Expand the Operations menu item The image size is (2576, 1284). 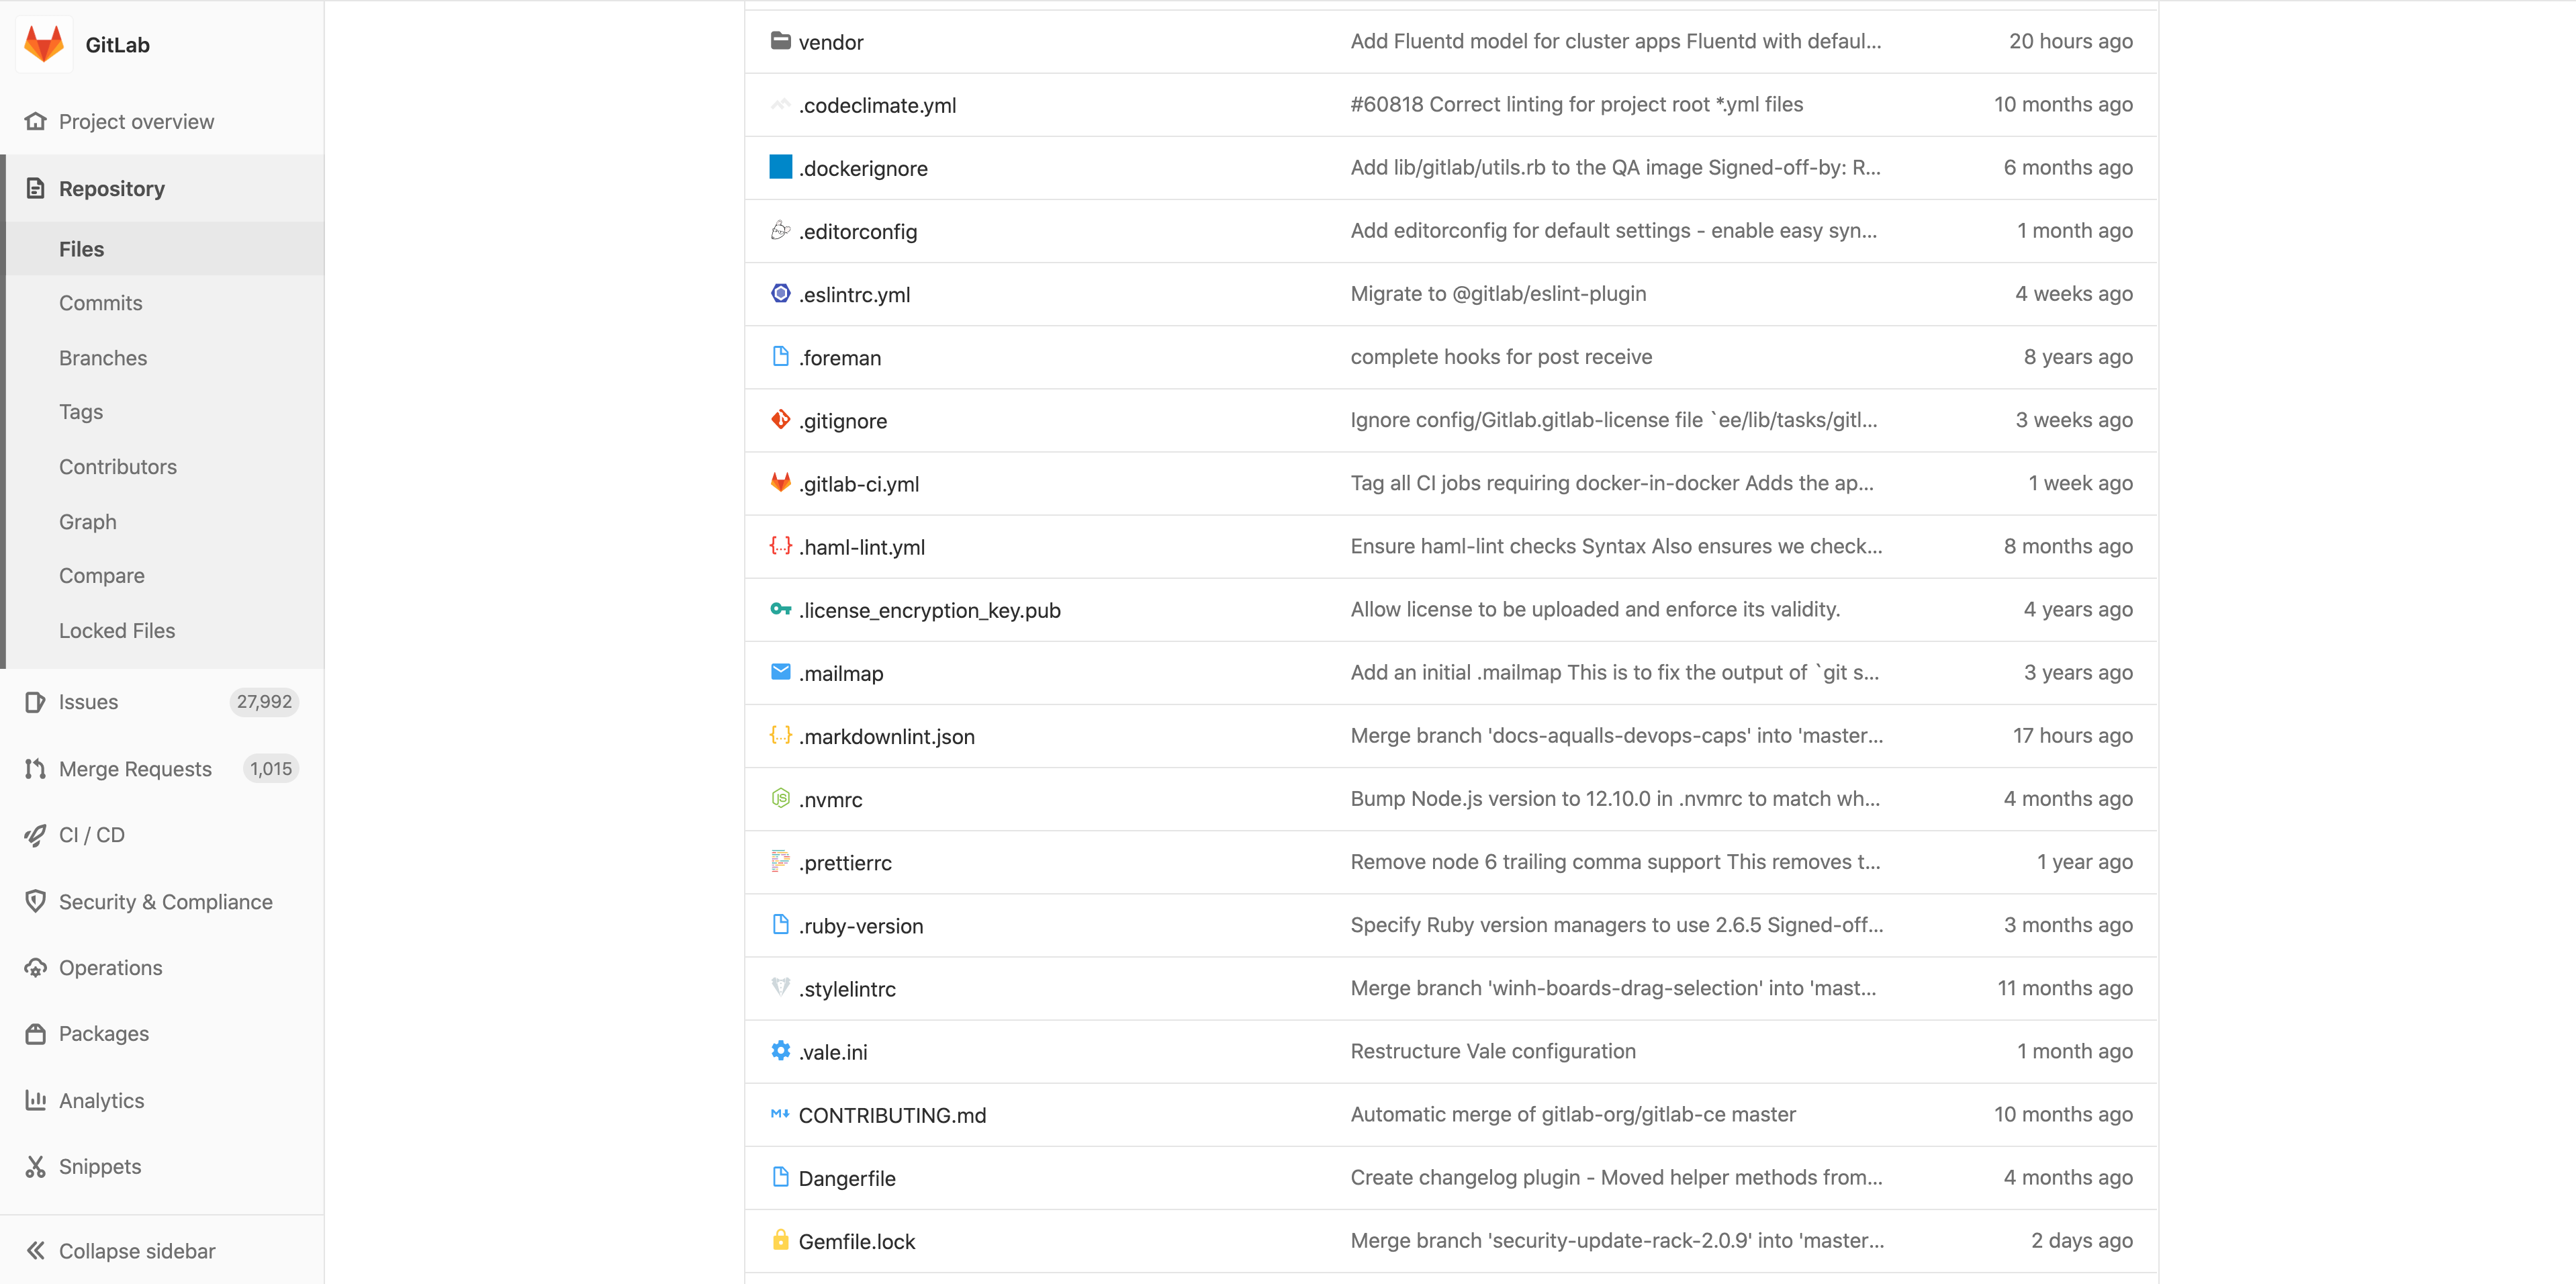pyautogui.click(x=110, y=967)
